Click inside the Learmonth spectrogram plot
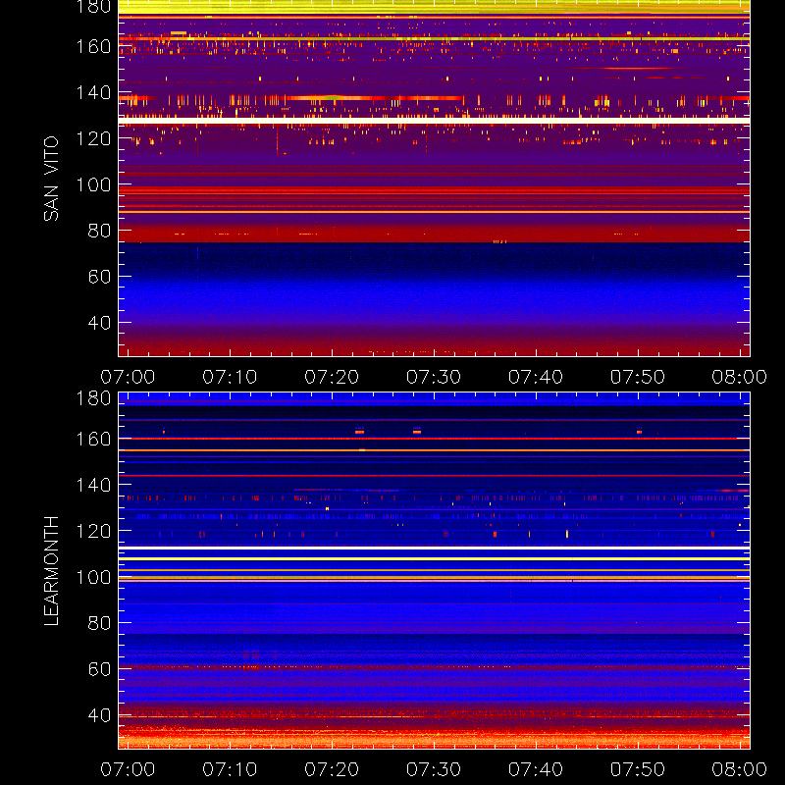Screen dimensions: 785x785 click(434, 571)
